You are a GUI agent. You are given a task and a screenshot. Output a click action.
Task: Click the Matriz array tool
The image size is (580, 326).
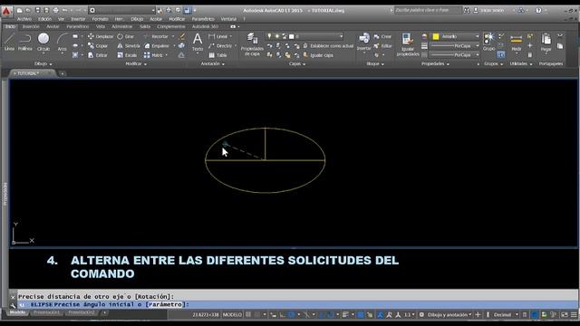click(153, 55)
